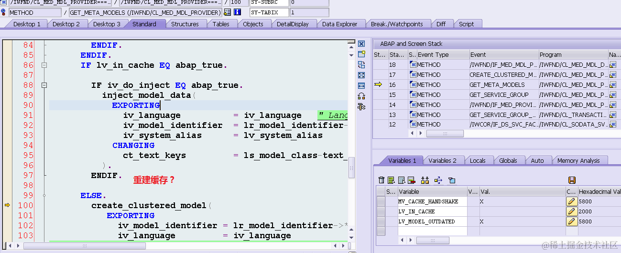Click the navigate icon on stack row 18

tap(613, 64)
